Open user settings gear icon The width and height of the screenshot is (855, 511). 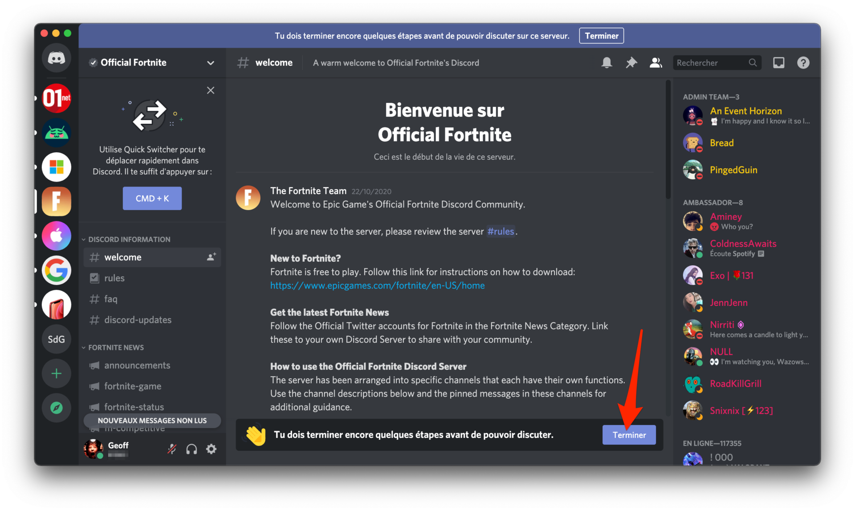click(212, 449)
